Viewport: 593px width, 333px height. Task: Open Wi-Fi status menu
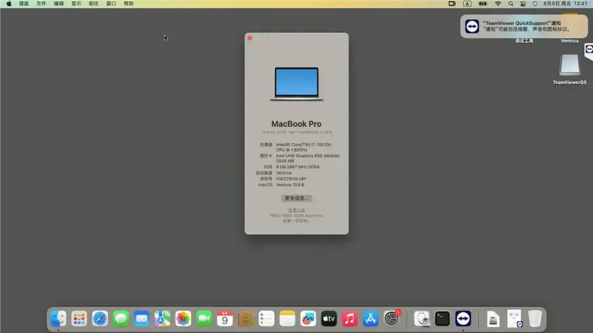[497, 4]
